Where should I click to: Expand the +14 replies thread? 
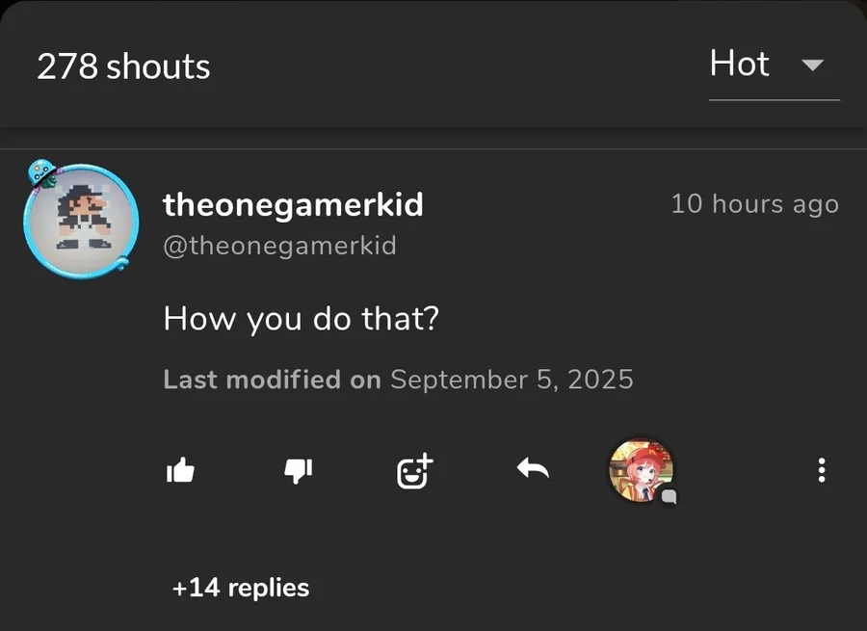(x=241, y=588)
